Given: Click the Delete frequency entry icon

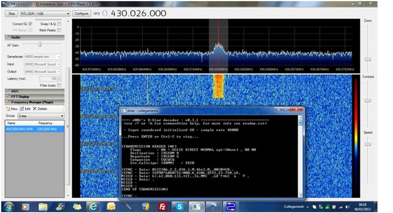Looking at the screenshot, I should pos(35,109).
